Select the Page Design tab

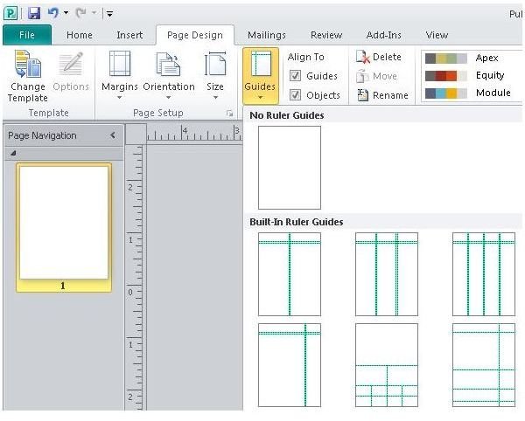195,35
